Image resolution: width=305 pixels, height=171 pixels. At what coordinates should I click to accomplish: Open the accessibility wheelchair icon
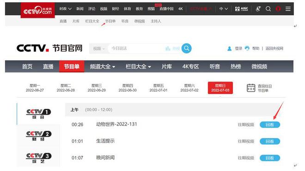(258, 9)
